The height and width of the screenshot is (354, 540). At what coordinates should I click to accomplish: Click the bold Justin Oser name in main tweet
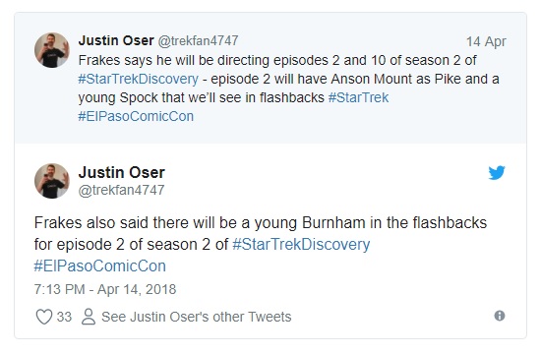pos(122,172)
